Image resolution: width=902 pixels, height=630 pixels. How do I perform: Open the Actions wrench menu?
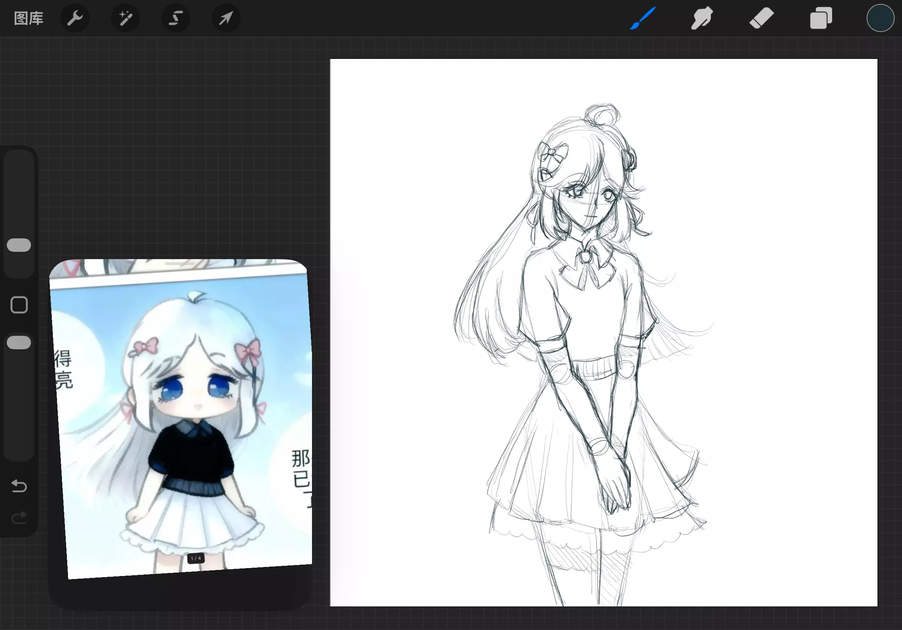[75, 18]
